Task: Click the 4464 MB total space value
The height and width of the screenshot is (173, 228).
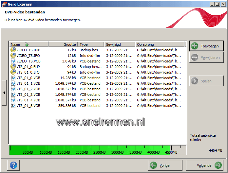Action: click(x=216, y=150)
